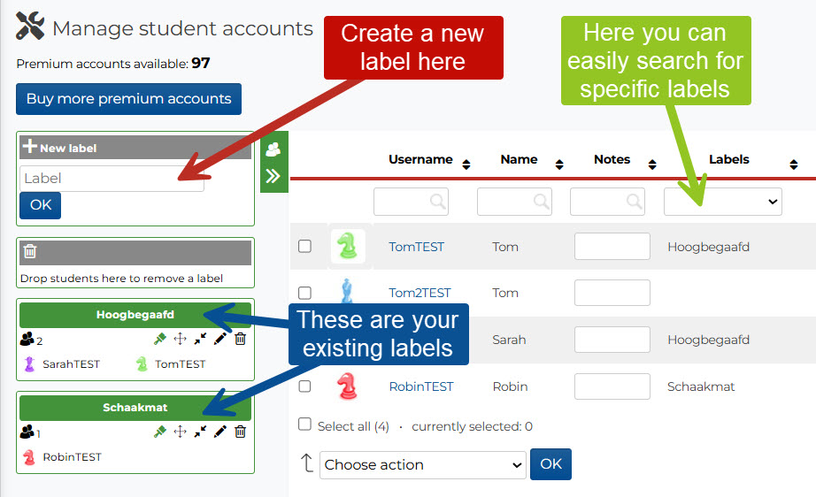This screenshot has width=816, height=497.
Task: Click the new Label text input field
Action: point(112,179)
